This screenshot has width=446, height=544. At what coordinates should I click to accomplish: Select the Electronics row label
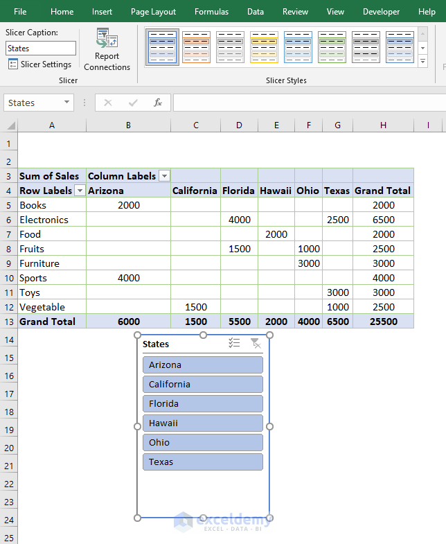pos(52,220)
